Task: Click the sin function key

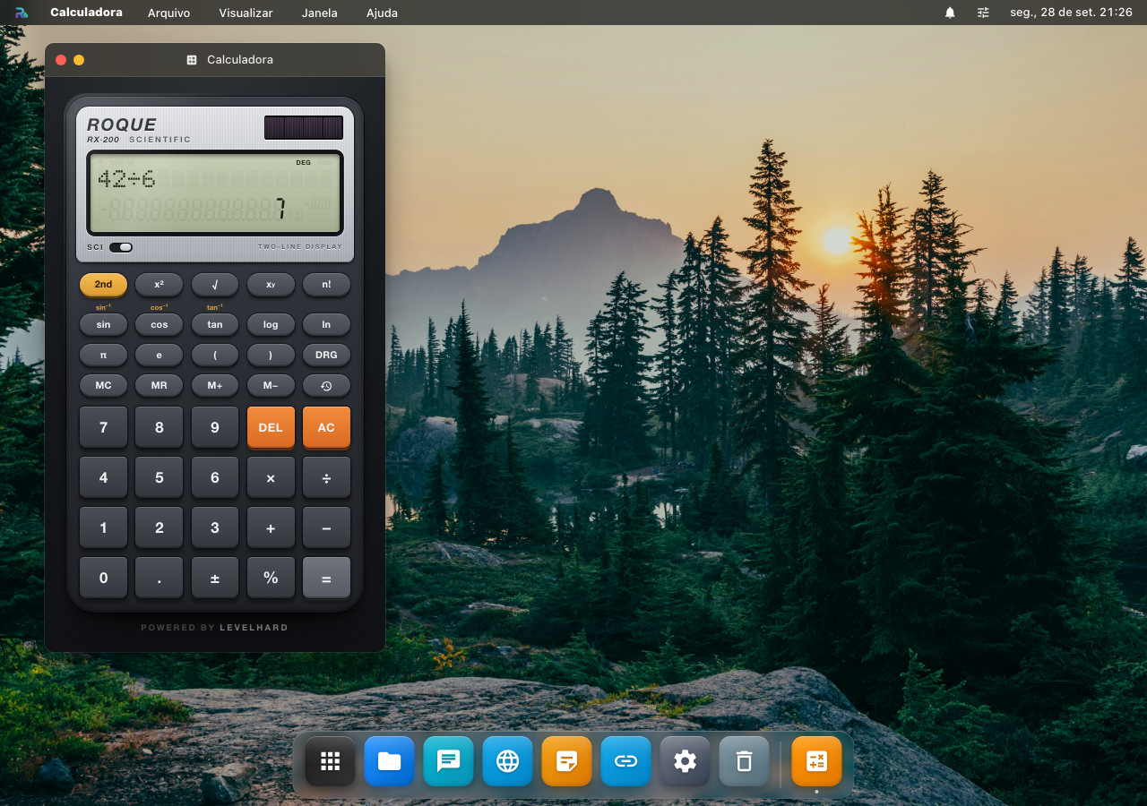Action: (103, 325)
